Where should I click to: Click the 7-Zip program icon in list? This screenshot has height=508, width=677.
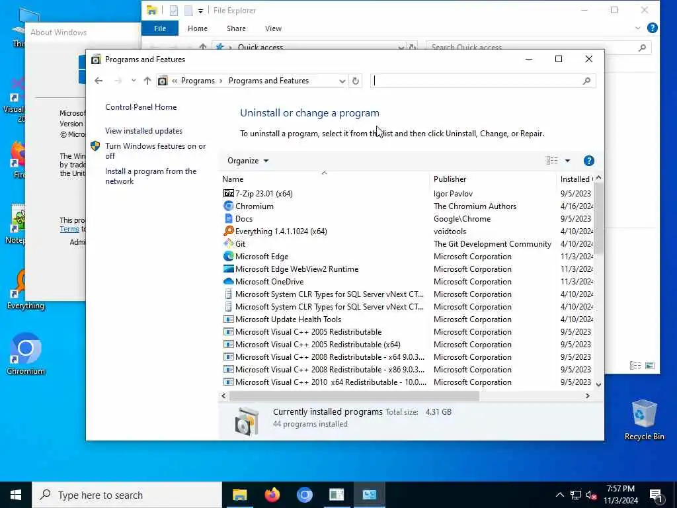(x=228, y=194)
